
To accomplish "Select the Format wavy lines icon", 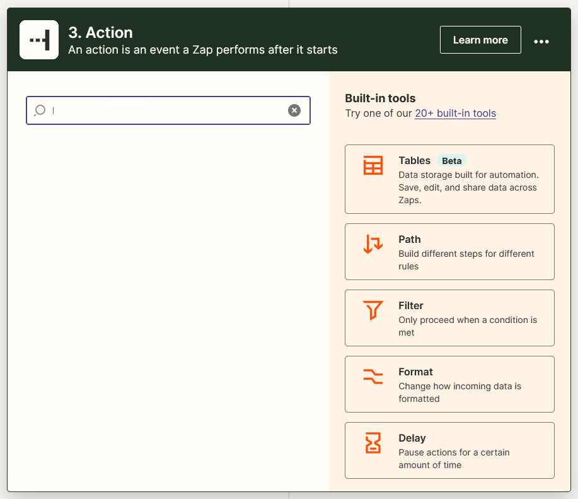I will [373, 377].
